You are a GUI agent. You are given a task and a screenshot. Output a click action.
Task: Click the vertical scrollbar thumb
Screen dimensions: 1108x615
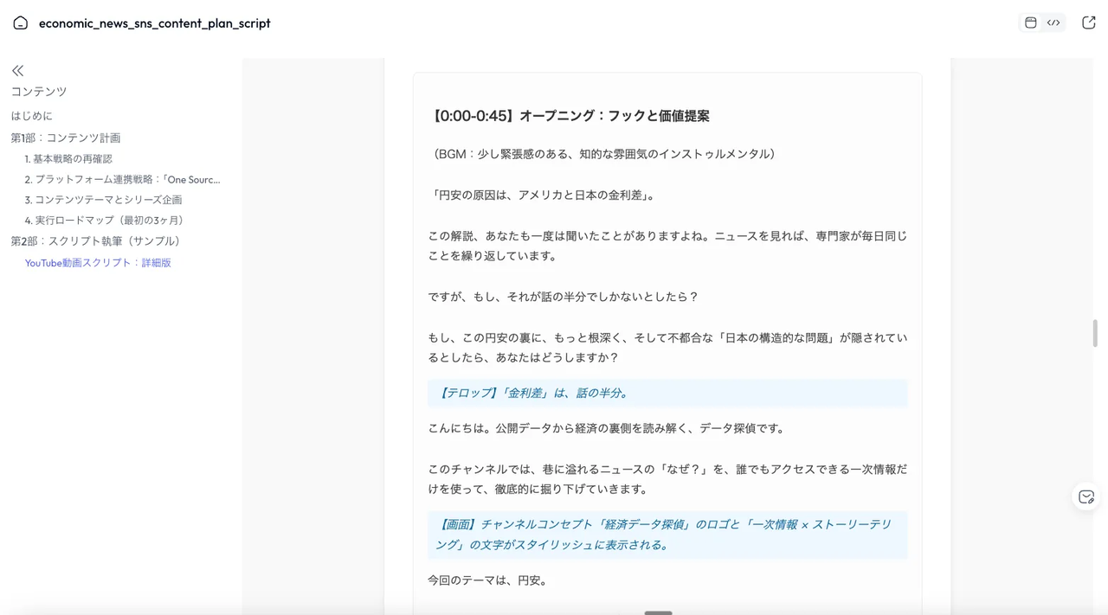[1095, 333]
